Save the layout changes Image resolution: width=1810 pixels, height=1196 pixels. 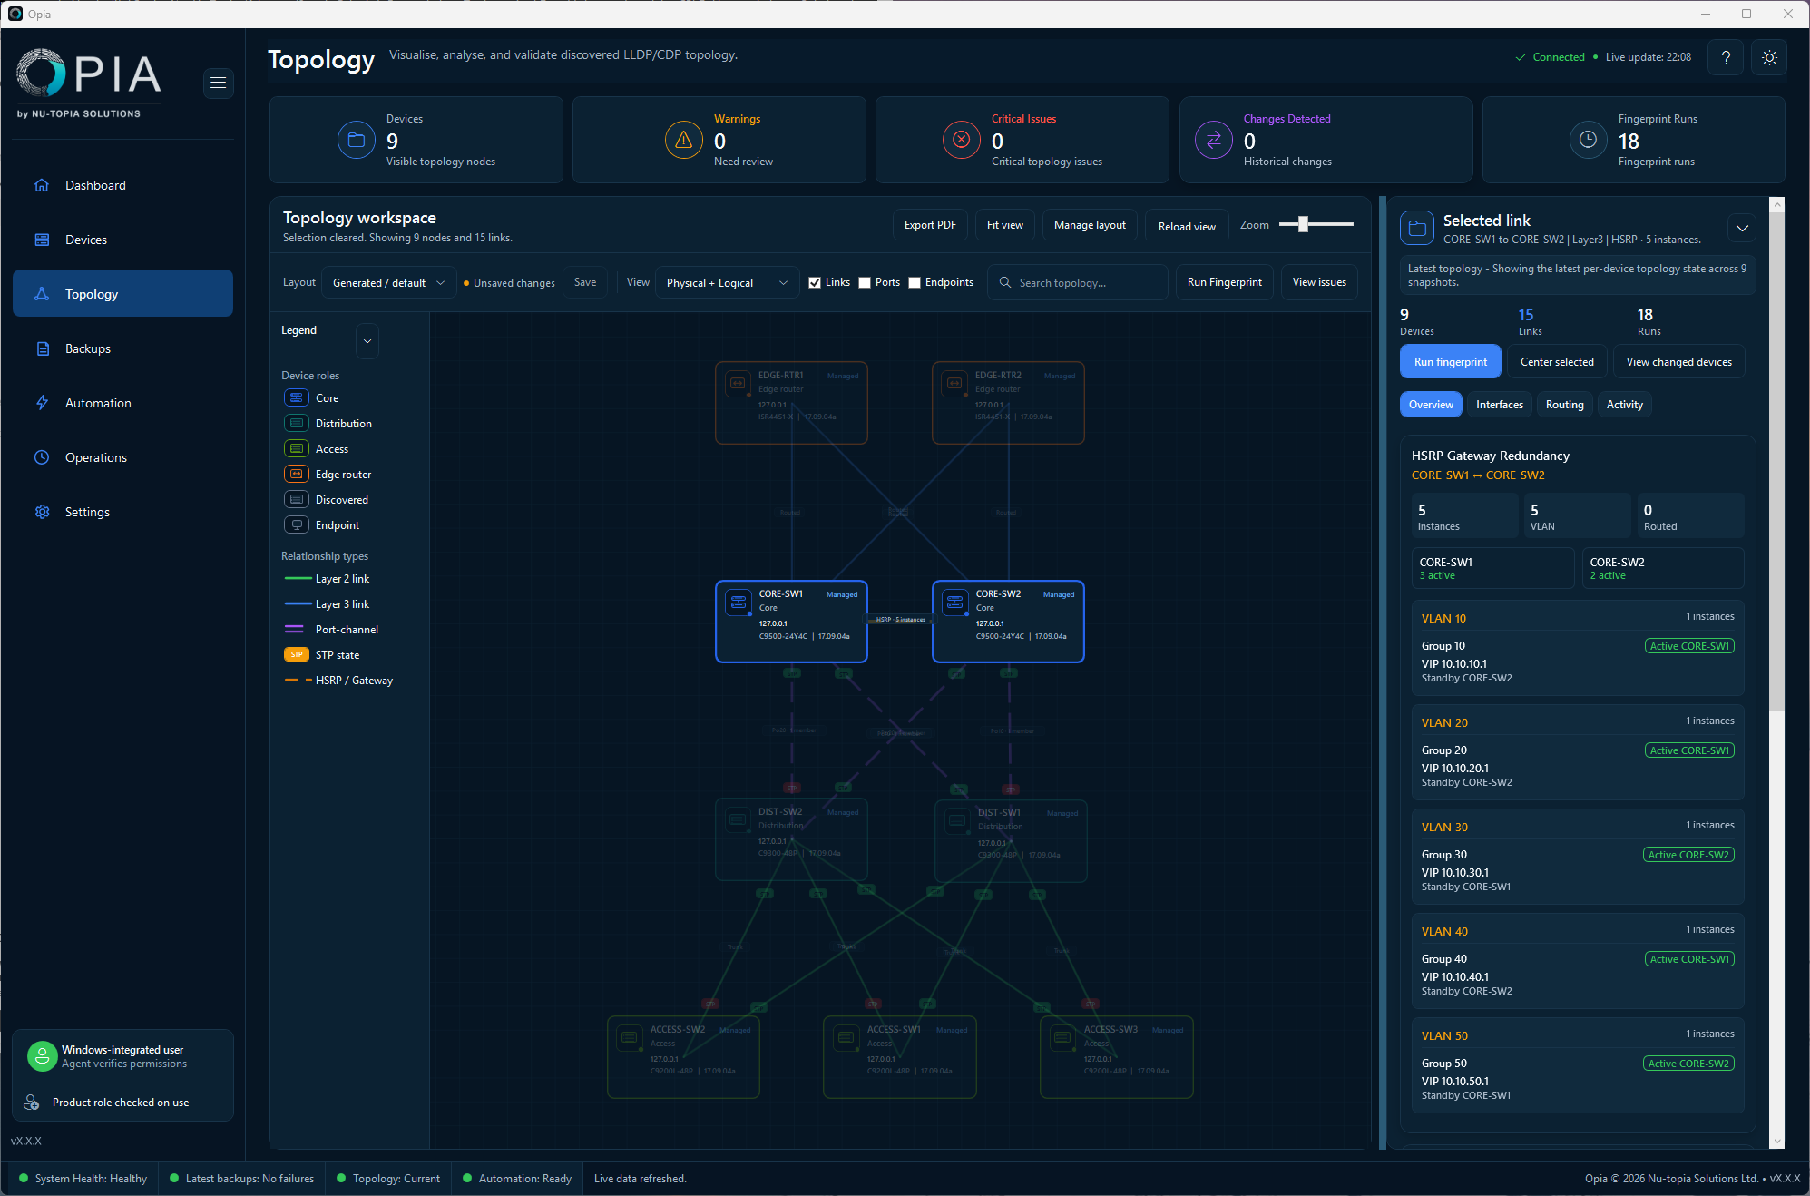[x=585, y=283]
